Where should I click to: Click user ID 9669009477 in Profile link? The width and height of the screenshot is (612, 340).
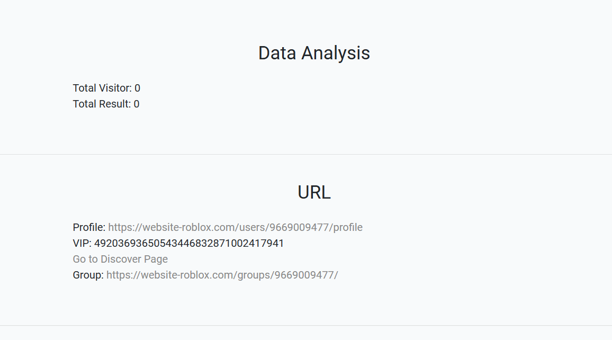coord(300,227)
